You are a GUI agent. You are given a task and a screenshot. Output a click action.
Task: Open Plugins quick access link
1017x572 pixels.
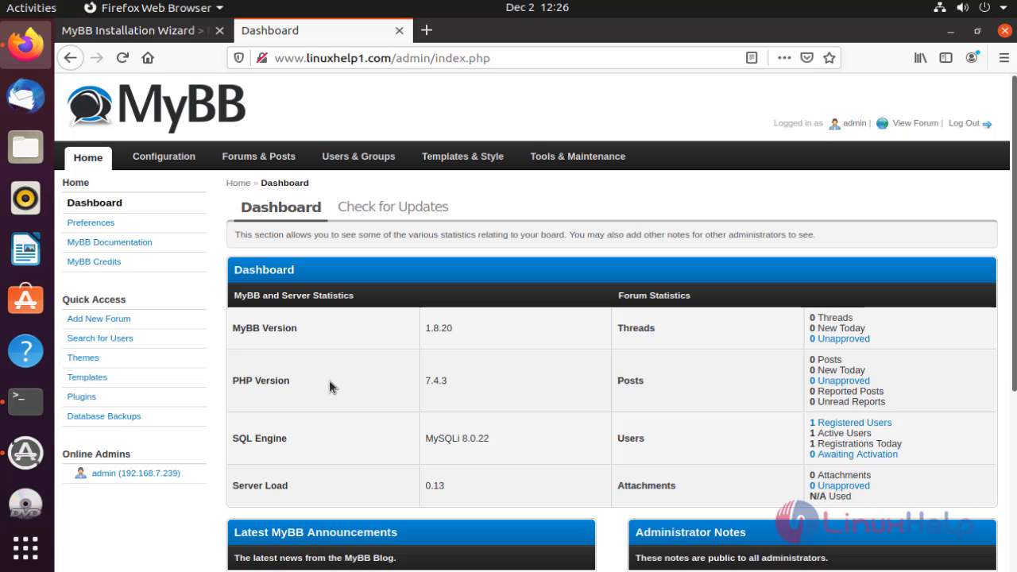(81, 396)
